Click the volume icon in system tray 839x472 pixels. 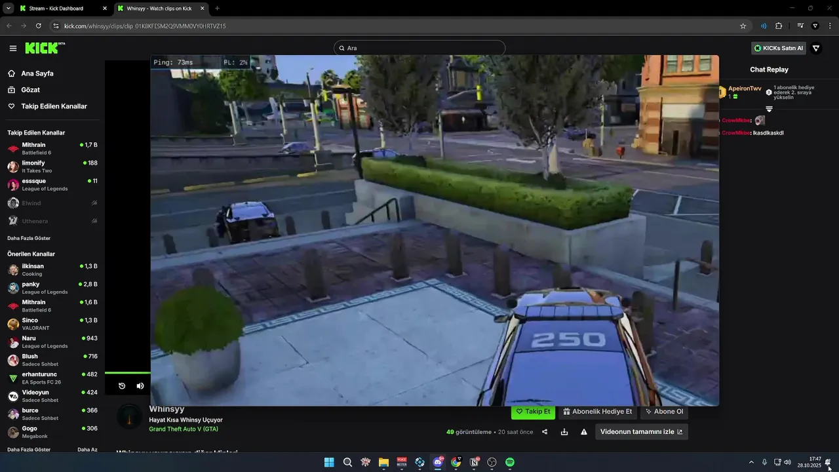(787, 462)
